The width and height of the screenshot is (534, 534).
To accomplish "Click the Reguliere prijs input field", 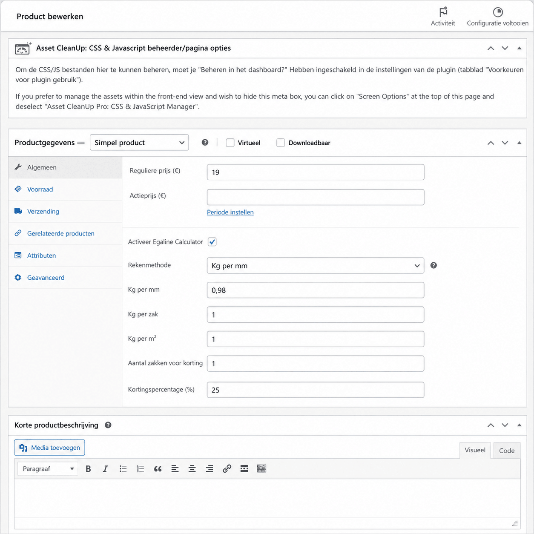I will pyautogui.click(x=315, y=172).
